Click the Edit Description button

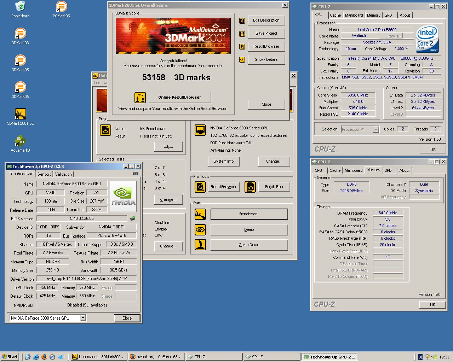266,20
